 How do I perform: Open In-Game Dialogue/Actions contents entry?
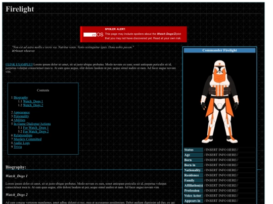click(x=32, y=124)
